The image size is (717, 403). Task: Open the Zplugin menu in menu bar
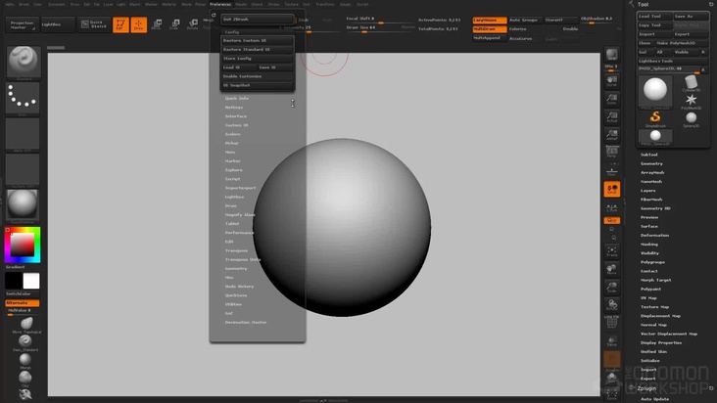click(x=345, y=4)
